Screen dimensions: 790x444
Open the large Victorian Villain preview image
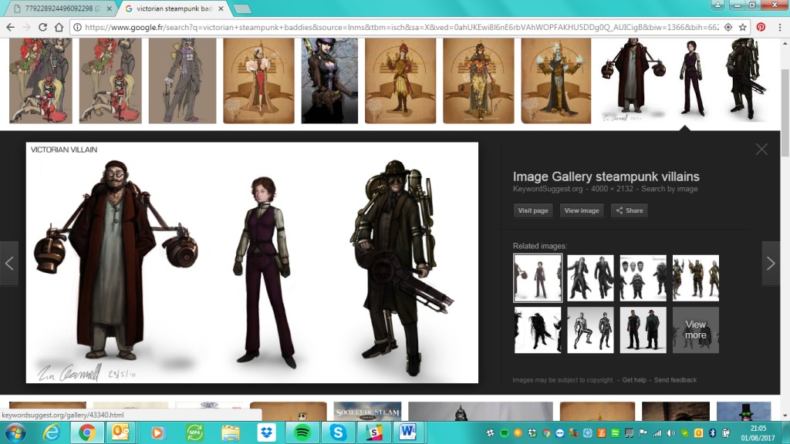pyautogui.click(x=252, y=262)
